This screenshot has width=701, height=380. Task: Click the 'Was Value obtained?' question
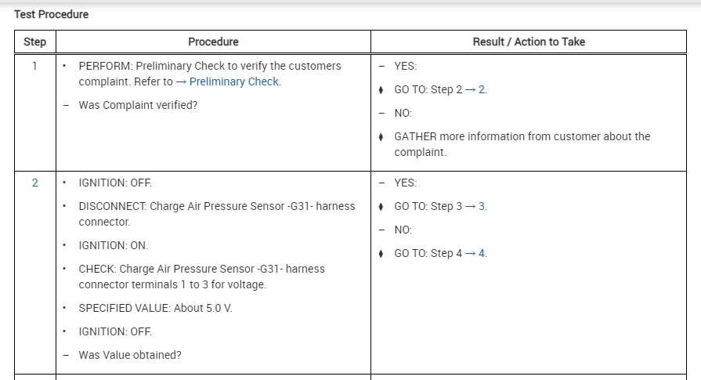(130, 355)
